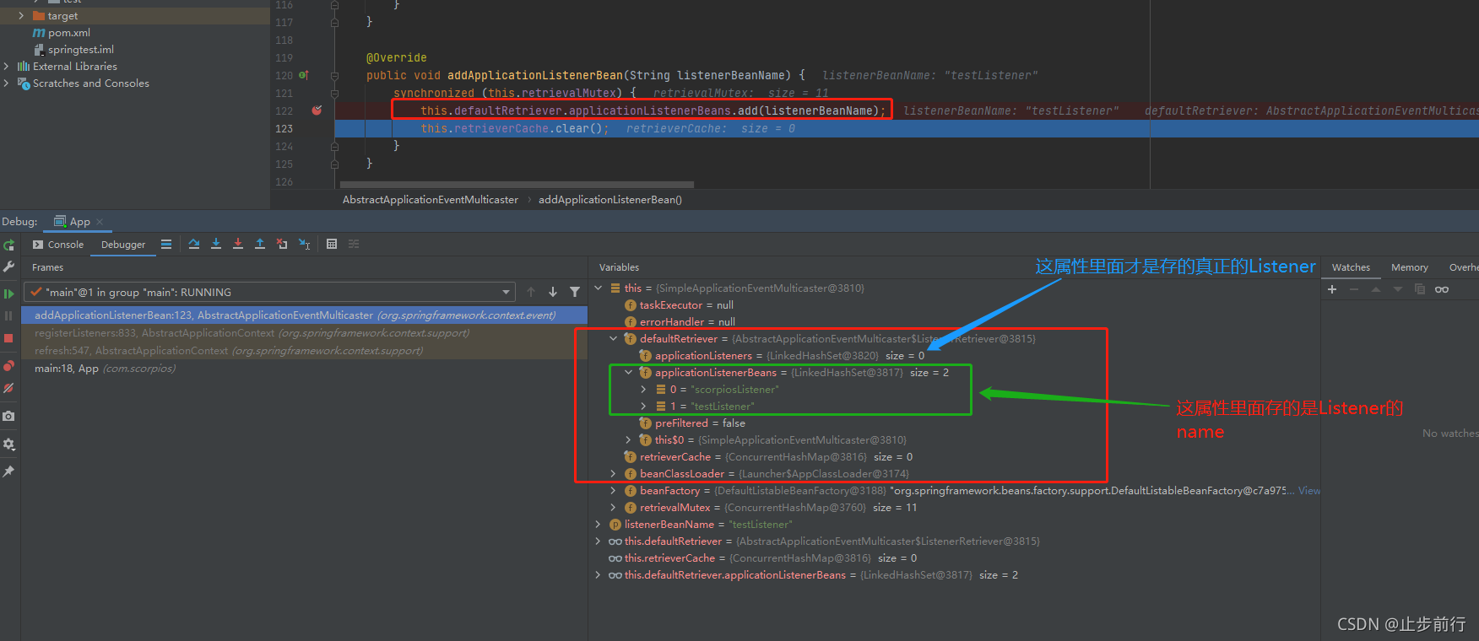Click the Rerun App debug icon
Screen dimensions: 1479x641
tap(9, 245)
